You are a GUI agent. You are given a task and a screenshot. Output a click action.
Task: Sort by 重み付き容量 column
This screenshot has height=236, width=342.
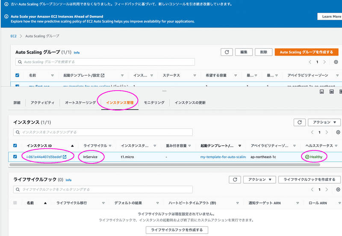click(189, 145)
